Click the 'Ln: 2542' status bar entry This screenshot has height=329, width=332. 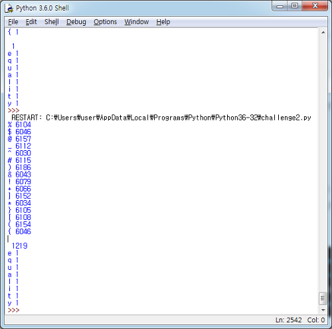(x=289, y=320)
